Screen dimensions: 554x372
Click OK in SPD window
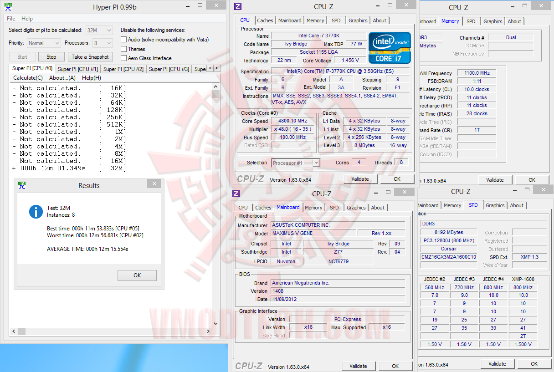tap(534, 364)
